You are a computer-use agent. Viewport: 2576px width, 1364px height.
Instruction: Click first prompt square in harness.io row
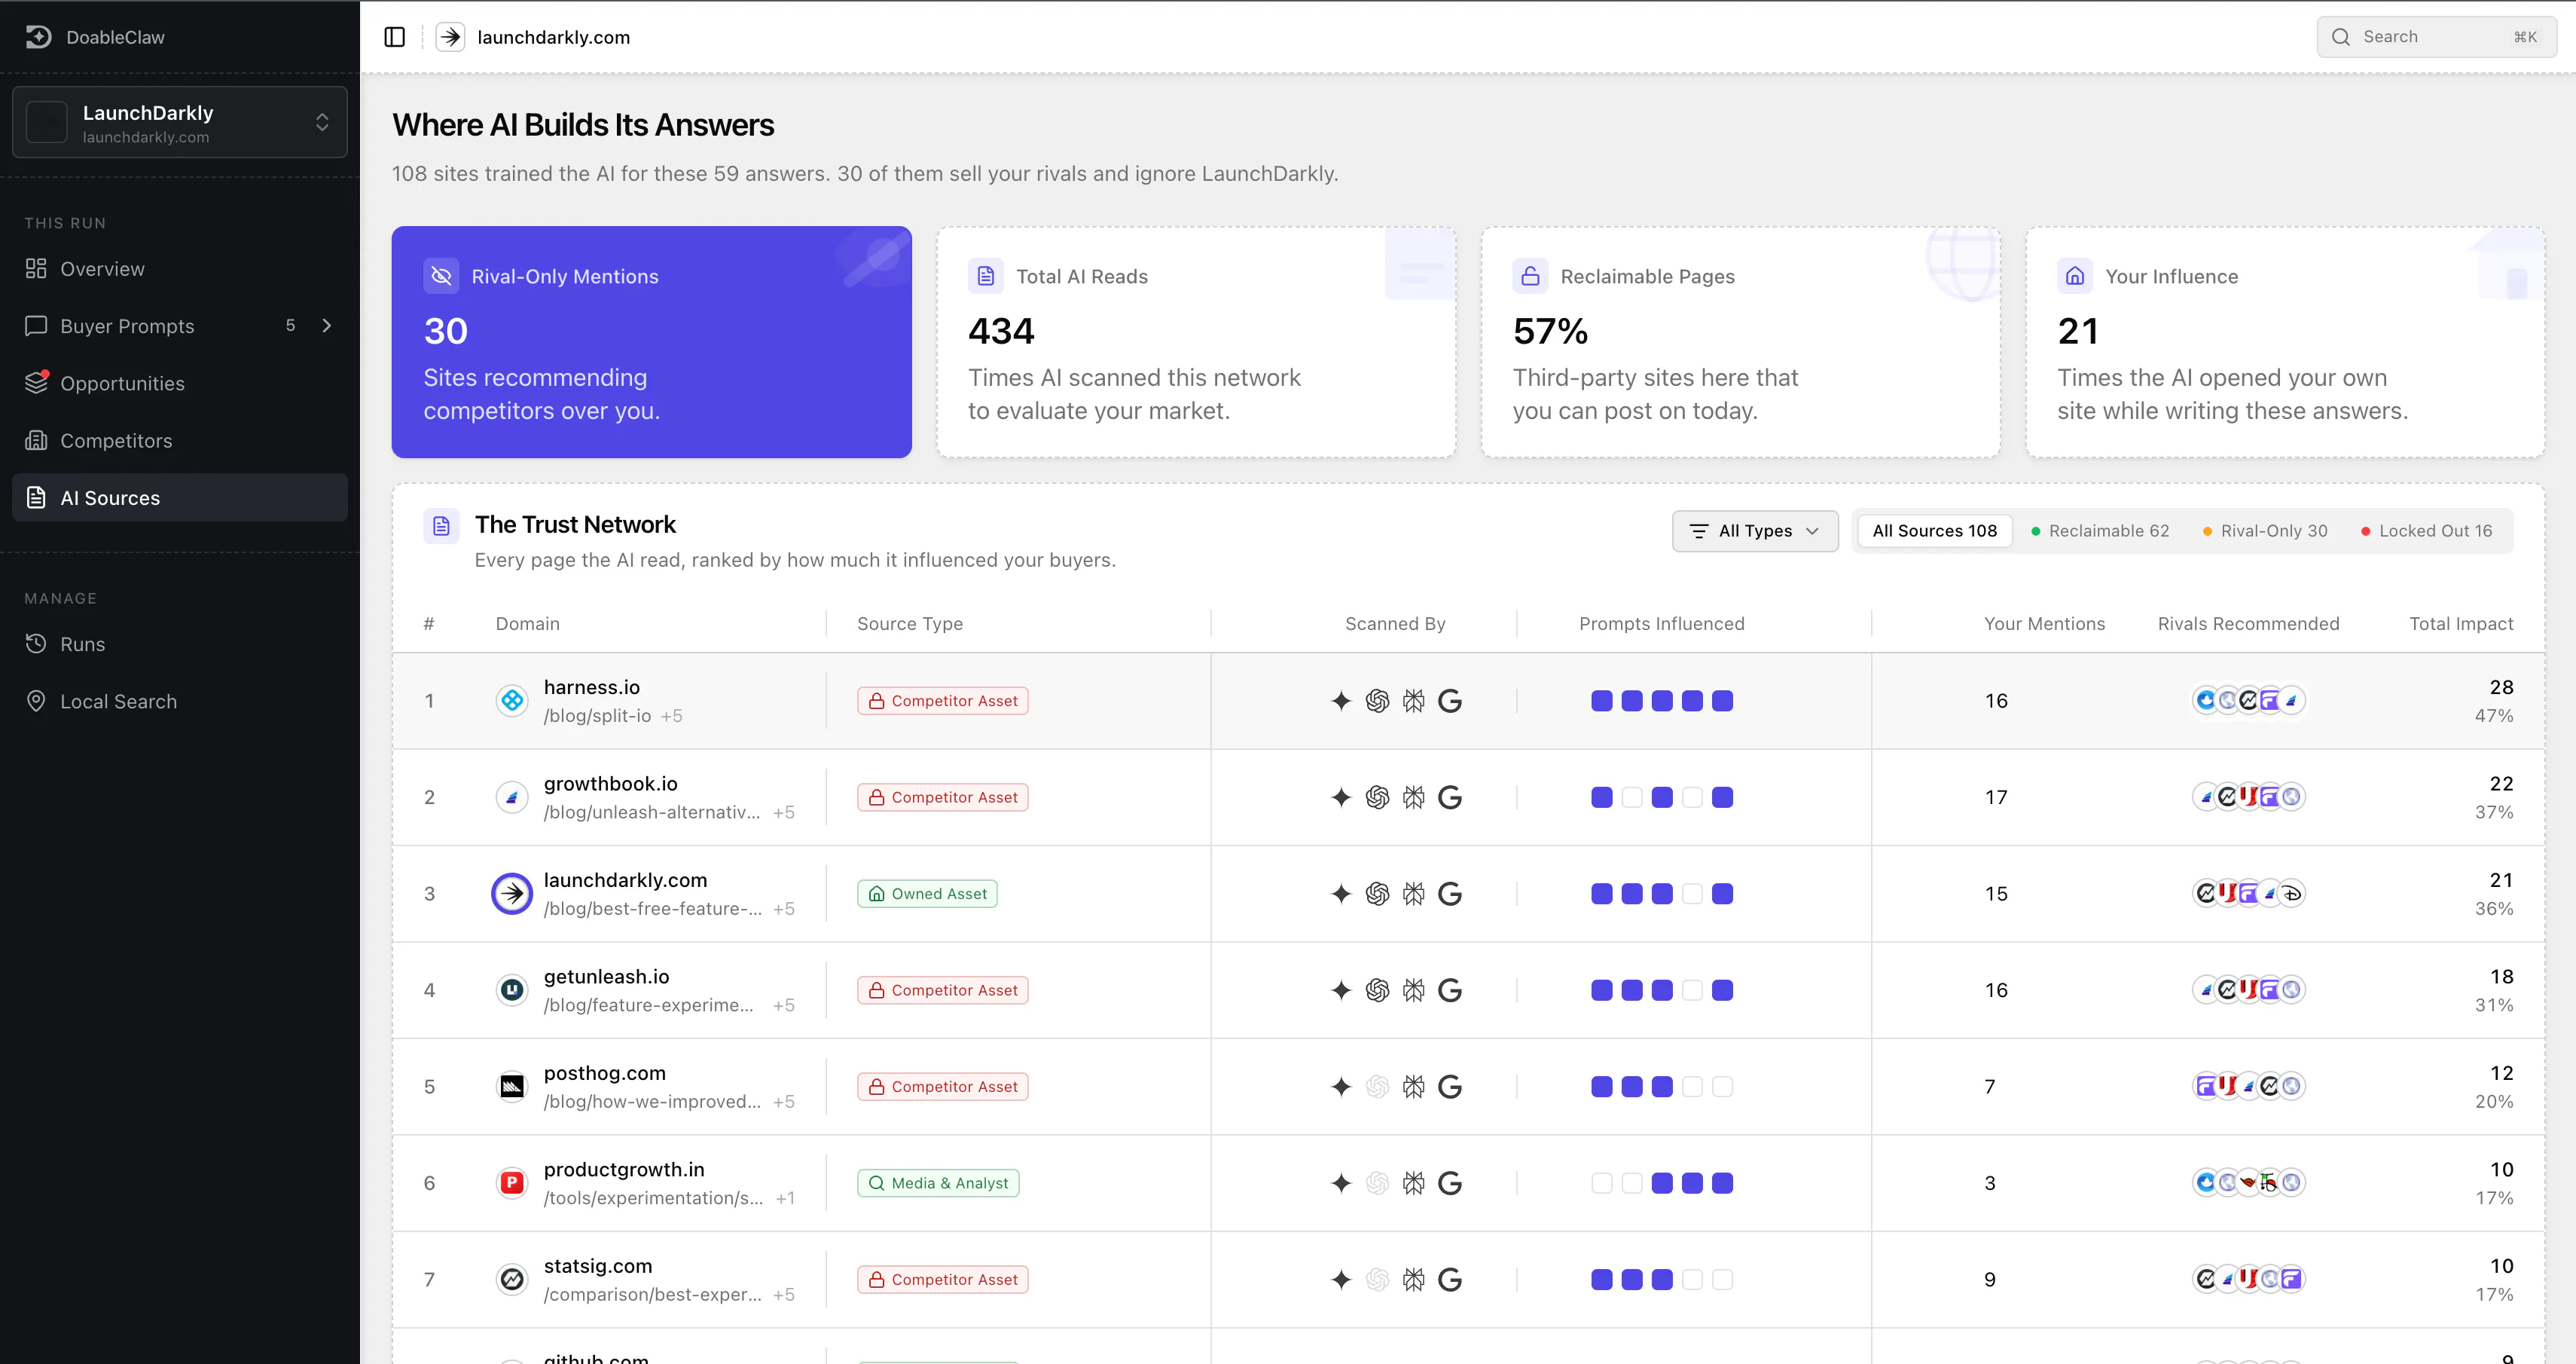point(1602,701)
